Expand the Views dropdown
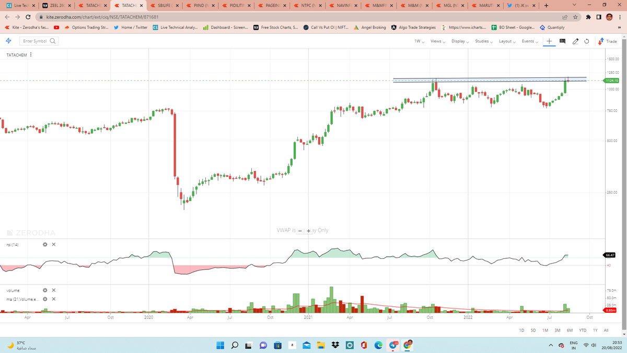 pos(437,41)
